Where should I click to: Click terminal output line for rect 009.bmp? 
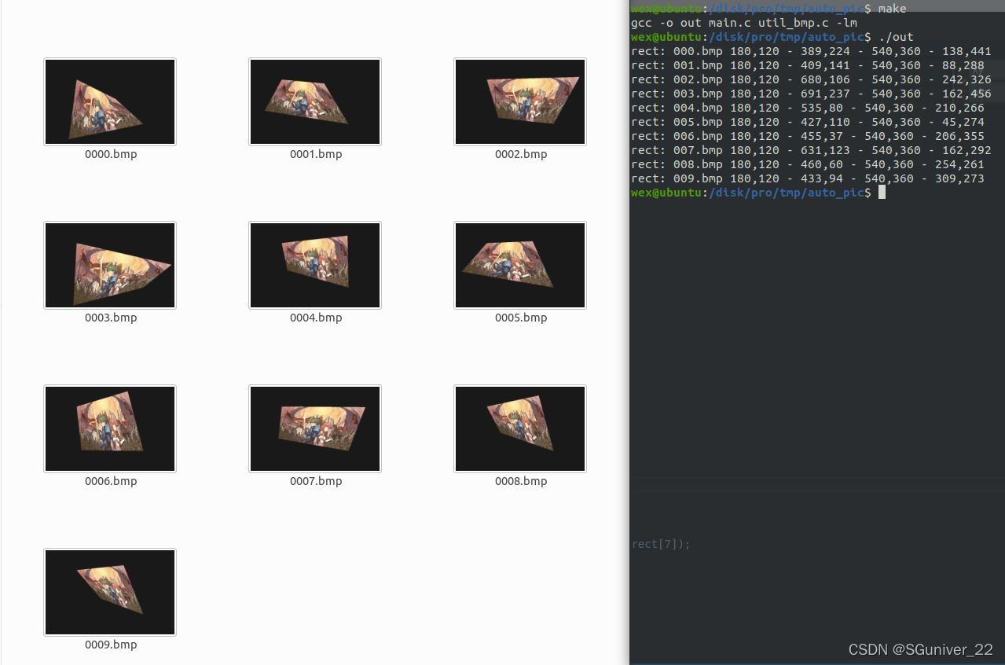click(808, 178)
